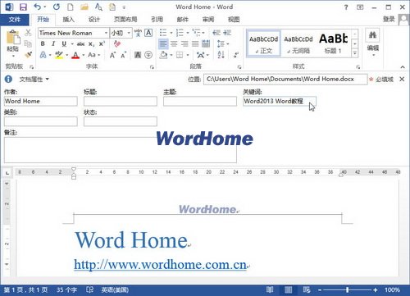Toggle Subscript formatting
Viewport: 410px width, 296px height.
(x=91, y=43)
